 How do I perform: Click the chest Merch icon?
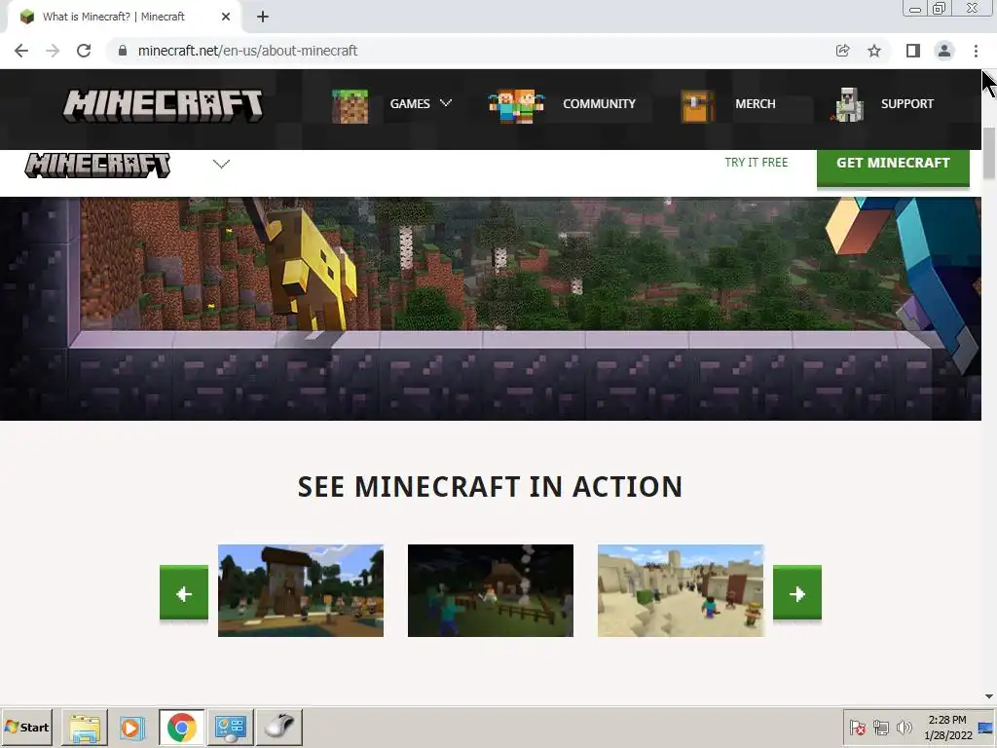pos(697,105)
